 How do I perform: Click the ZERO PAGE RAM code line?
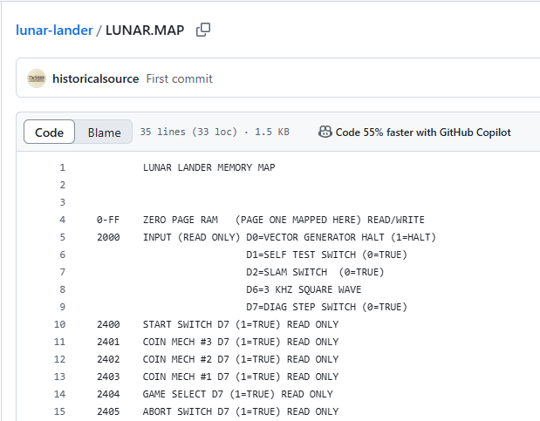[284, 220]
